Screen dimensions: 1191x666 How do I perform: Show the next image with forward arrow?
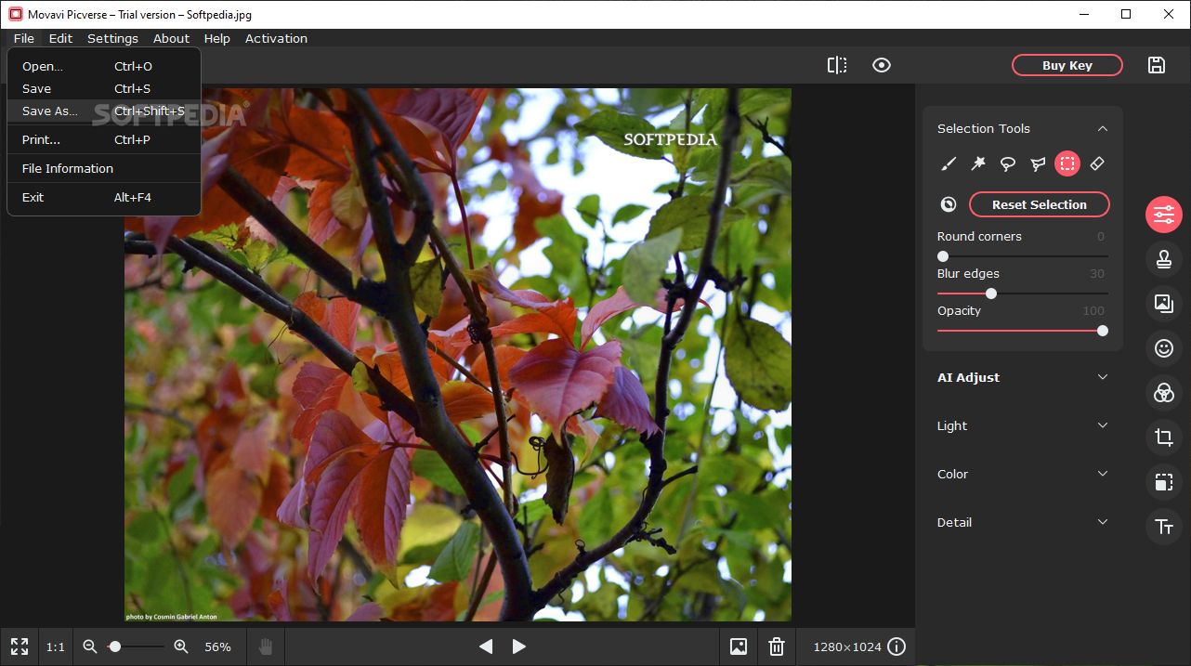coord(518,646)
